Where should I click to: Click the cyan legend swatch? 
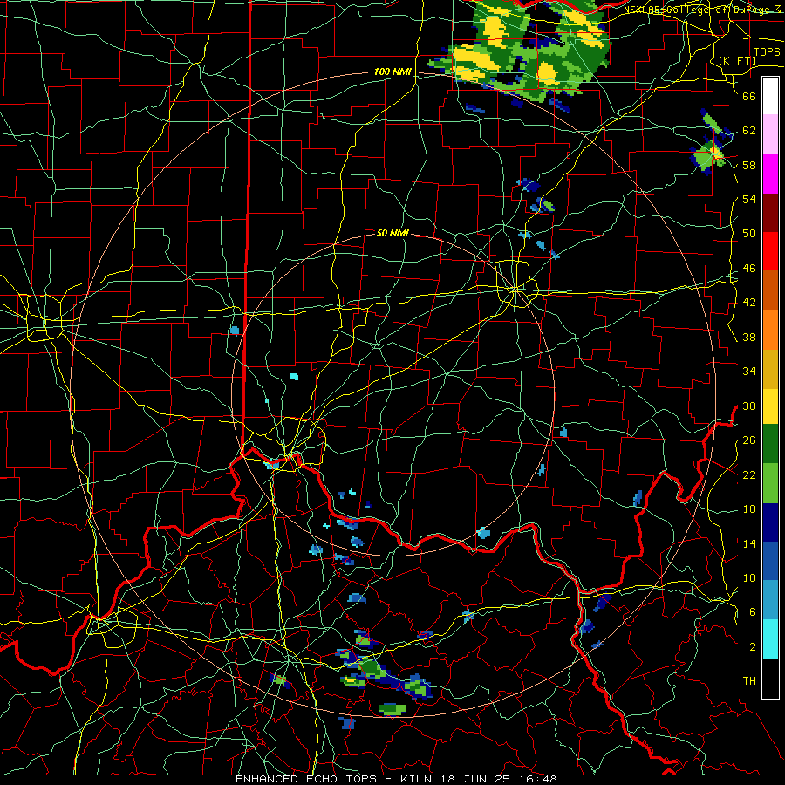tap(770, 640)
